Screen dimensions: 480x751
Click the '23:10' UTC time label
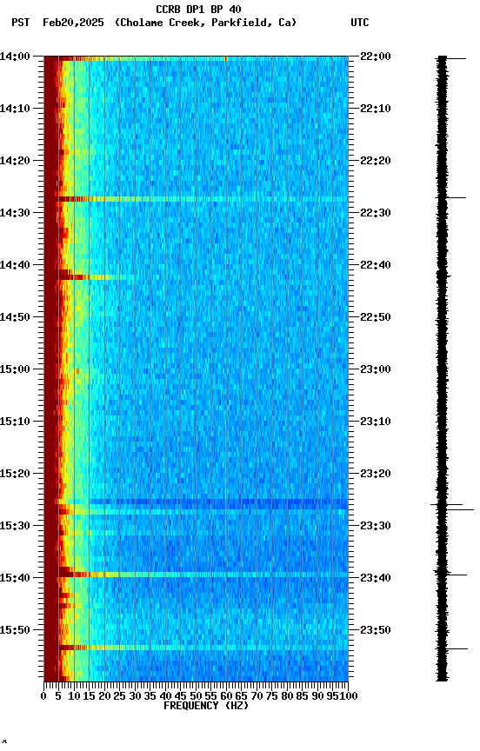tap(376, 422)
